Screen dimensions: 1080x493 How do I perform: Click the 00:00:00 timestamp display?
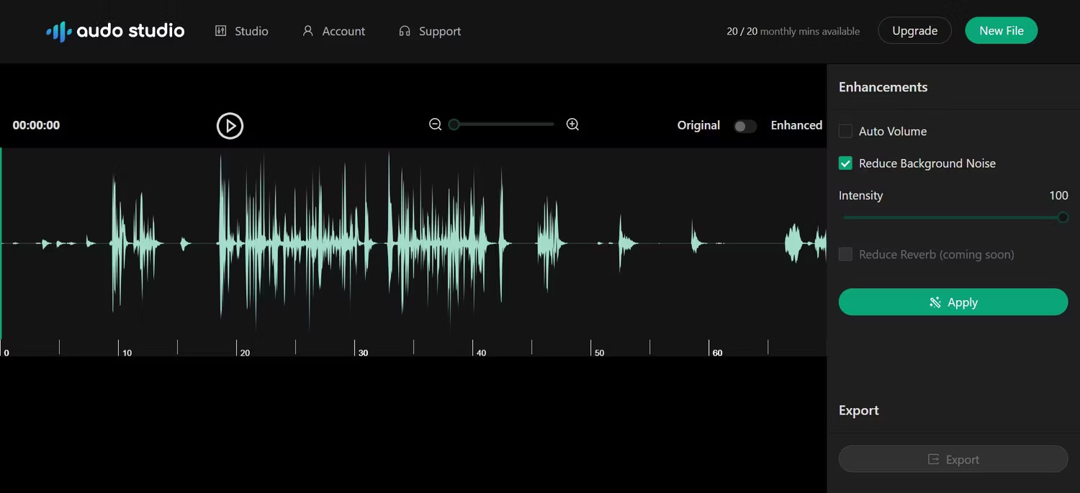click(x=36, y=125)
